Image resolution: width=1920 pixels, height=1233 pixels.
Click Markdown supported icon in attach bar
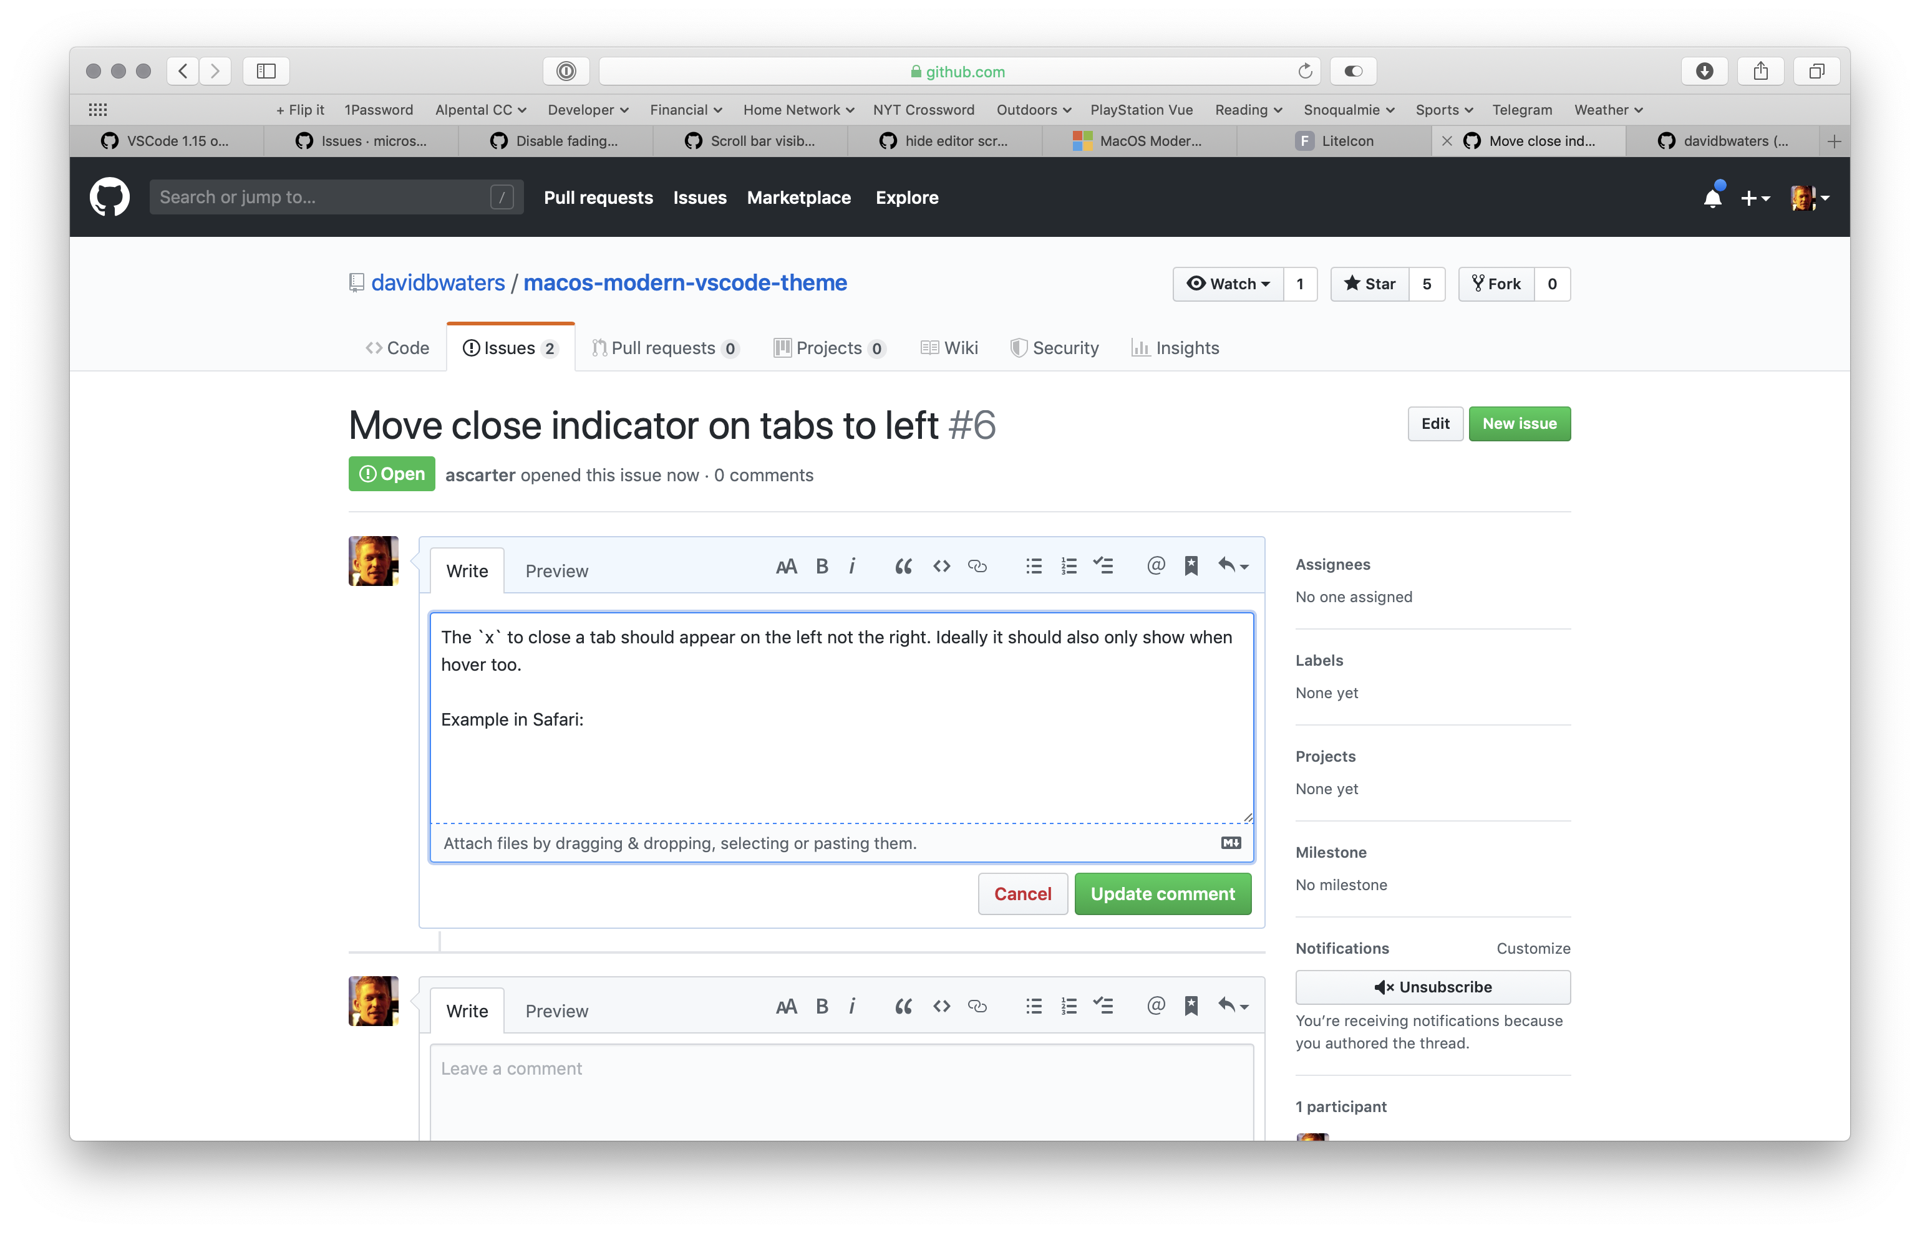click(1231, 843)
